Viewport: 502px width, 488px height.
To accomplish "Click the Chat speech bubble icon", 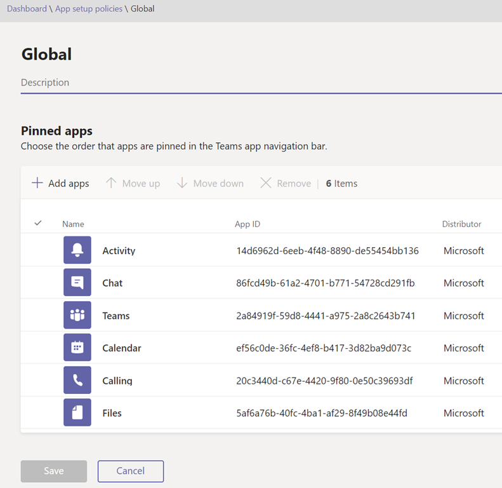I will [x=77, y=283].
